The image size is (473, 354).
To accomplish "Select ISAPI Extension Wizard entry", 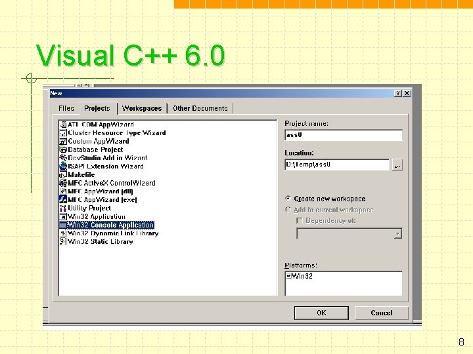I will [106, 166].
